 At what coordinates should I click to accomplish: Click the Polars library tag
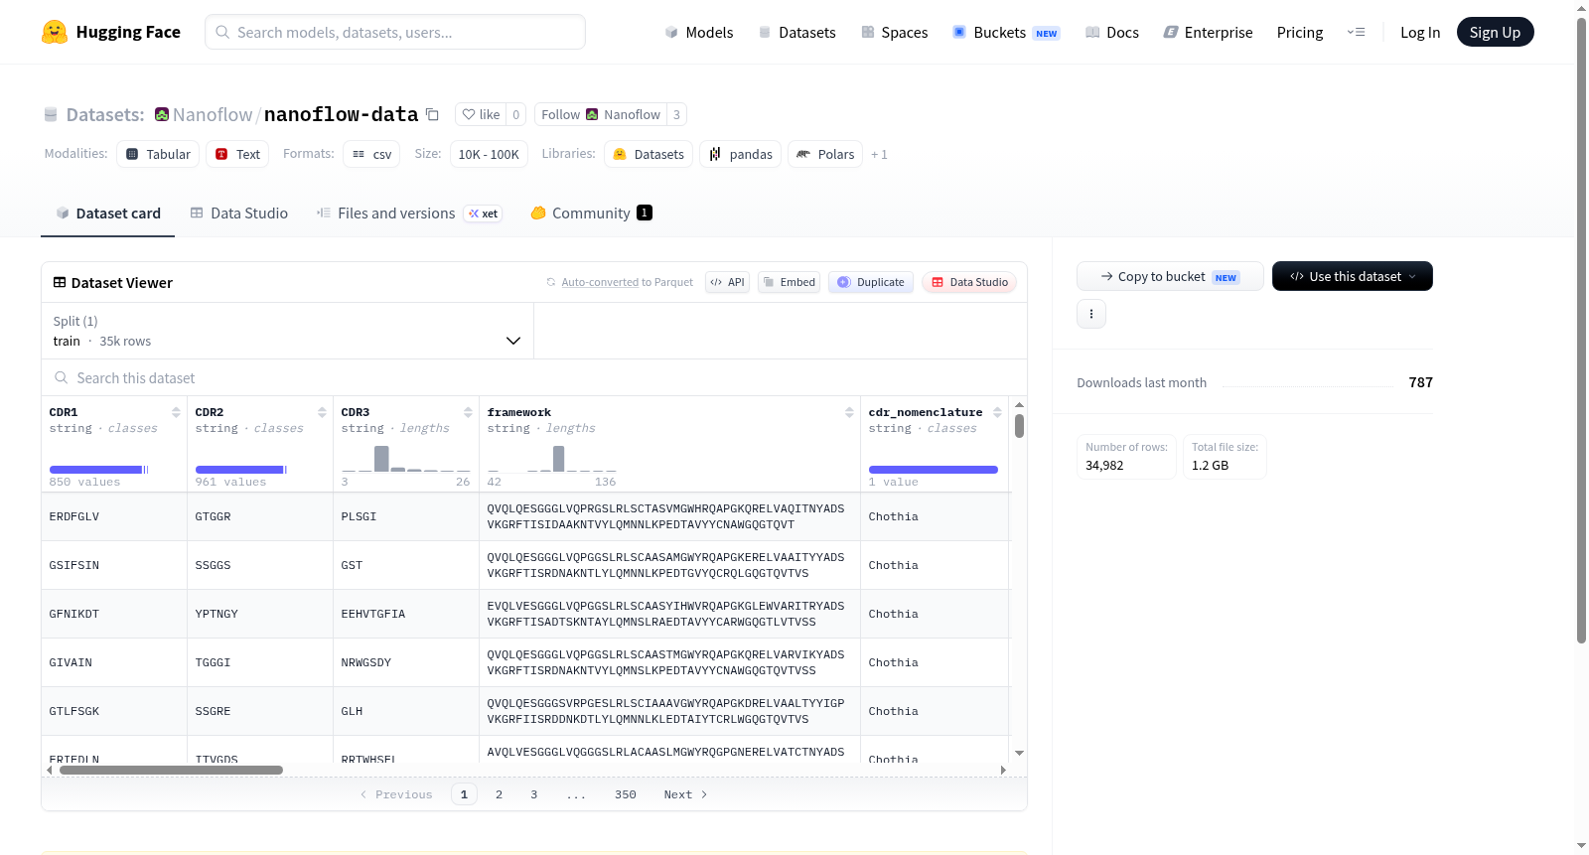pyautogui.click(x=825, y=154)
